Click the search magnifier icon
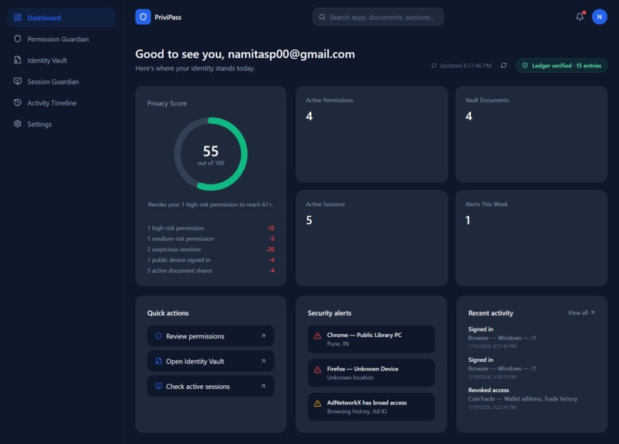This screenshot has width=619, height=444. pyautogui.click(x=322, y=17)
